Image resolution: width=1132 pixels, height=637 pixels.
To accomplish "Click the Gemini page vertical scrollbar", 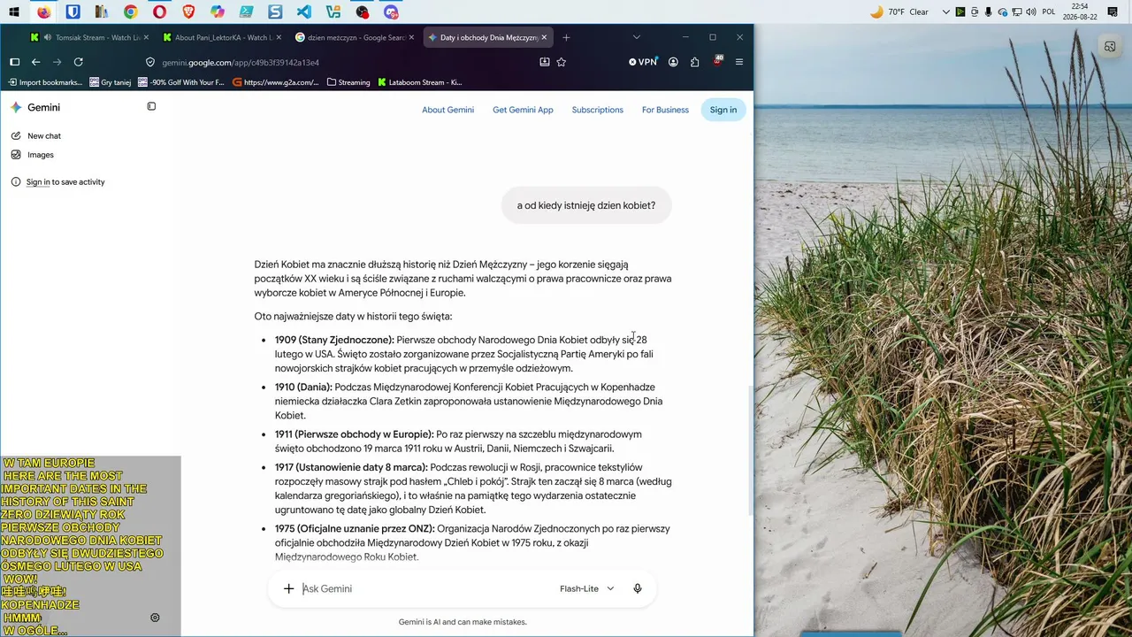I will (751, 450).
